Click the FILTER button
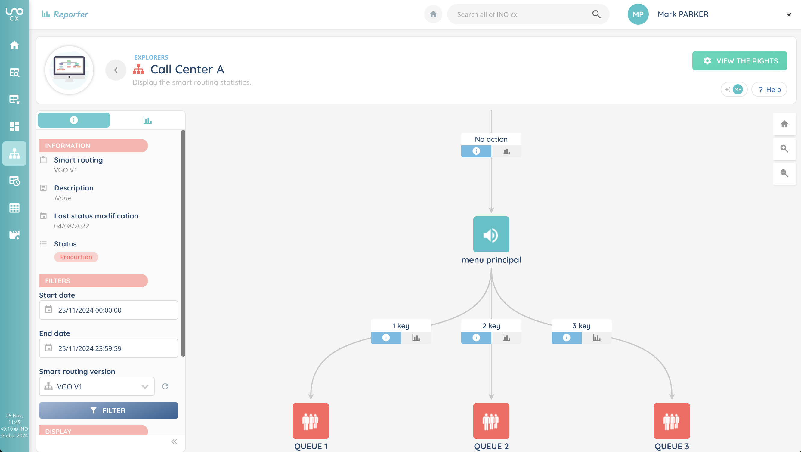This screenshot has height=452, width=801. point(109,410)
